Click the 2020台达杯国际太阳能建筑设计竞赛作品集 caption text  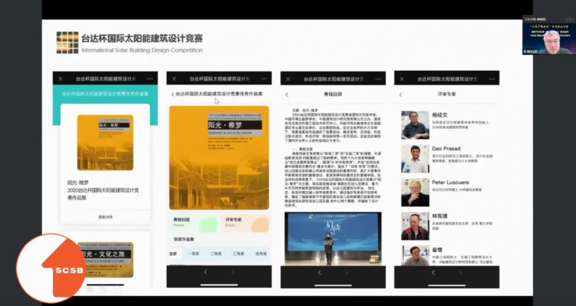pos(103,194)
